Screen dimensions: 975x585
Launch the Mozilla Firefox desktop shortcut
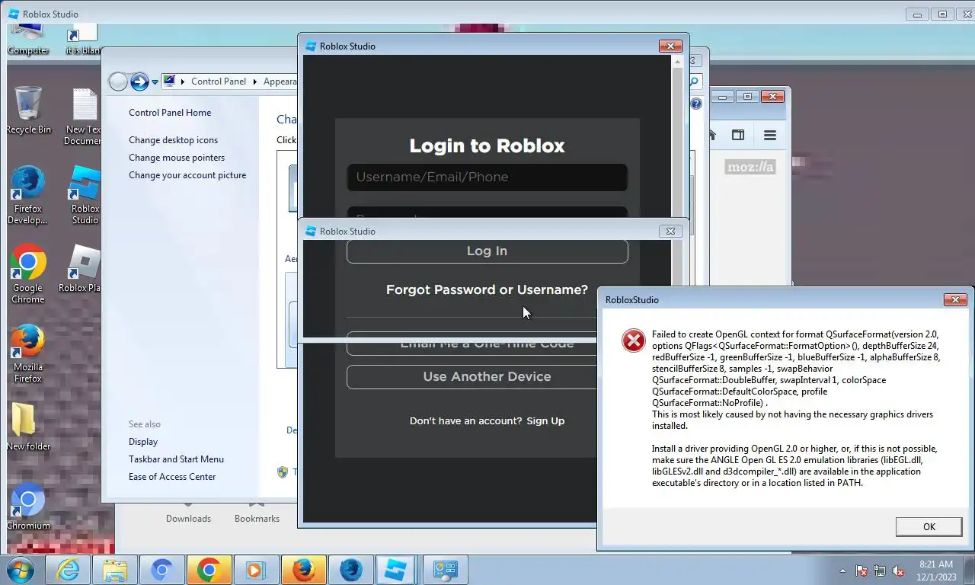[28, 354]
